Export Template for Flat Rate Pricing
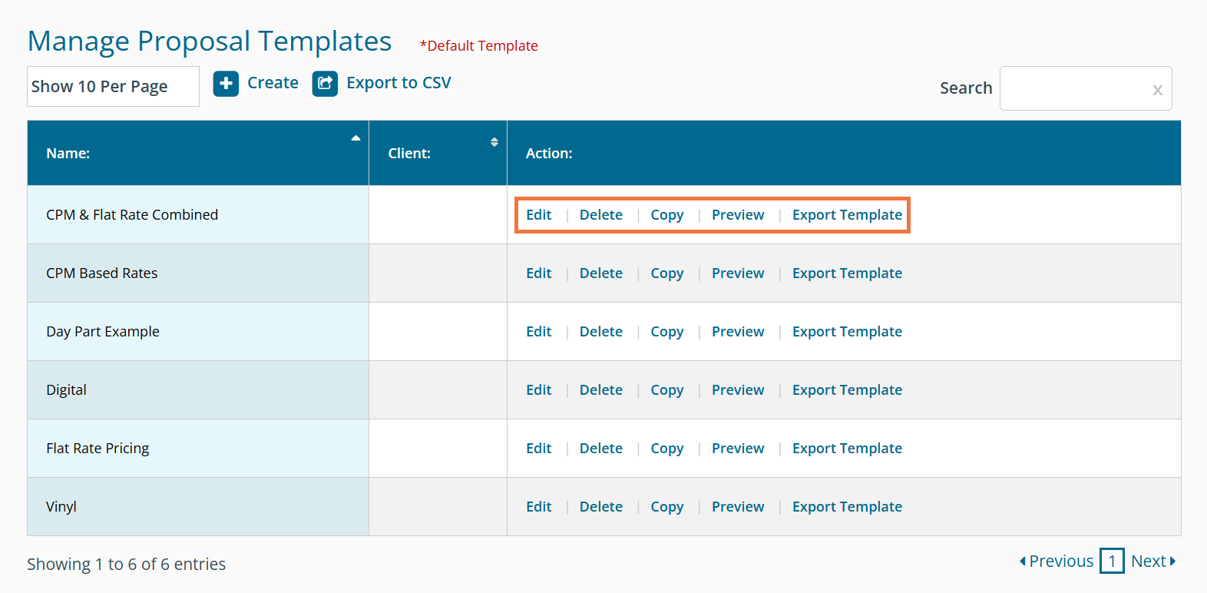Screen dimensions: 1207x593 coord(847,449)
